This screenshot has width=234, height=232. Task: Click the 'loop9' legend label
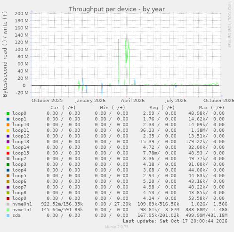(x=19, y=198)
